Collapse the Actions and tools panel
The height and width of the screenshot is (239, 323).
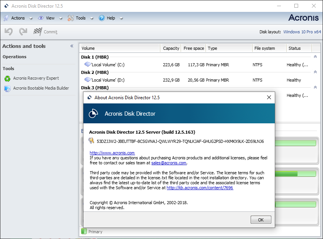72,46
